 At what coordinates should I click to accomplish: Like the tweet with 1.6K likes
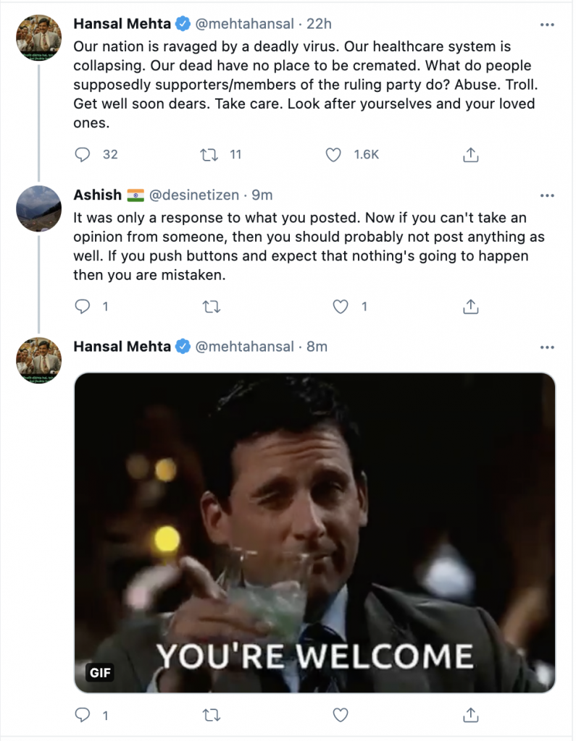(x=333, y=155)
